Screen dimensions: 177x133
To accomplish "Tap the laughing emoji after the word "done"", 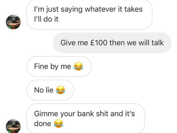I will coord(58,124).
